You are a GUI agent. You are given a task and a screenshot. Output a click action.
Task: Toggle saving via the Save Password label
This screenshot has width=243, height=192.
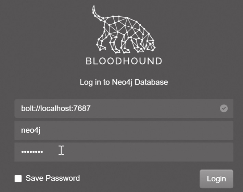click(53, 178)
